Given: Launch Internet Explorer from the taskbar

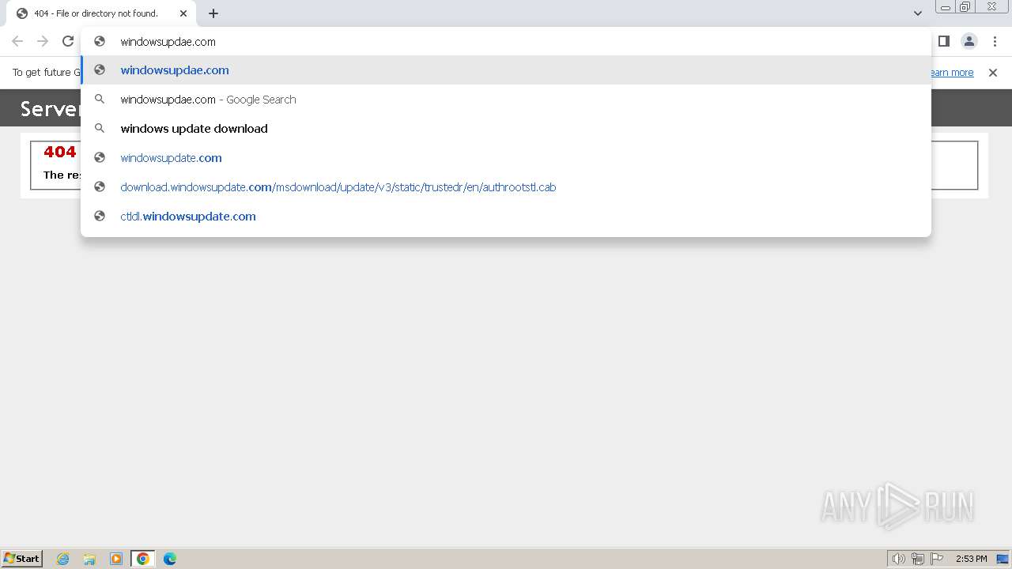Looking at the screenshot, I should (63, 559).
